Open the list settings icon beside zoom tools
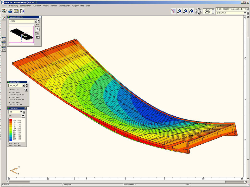This screenshot has width=250, height=187. pyautogui.click(x=173, y=11)
